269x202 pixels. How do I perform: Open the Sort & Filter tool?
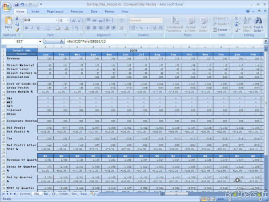pos(247,23)
